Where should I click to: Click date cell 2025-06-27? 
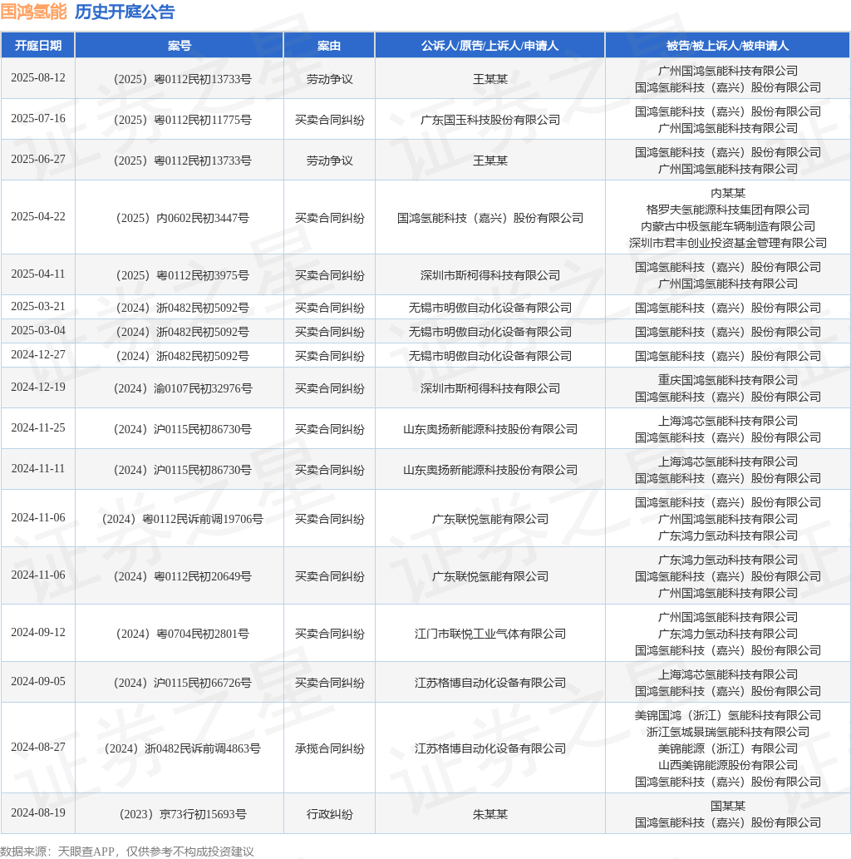pyautogui.click(x=37, y=159)
